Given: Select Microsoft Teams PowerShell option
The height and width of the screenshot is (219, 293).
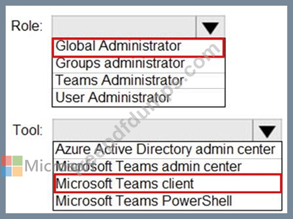Looking at the screenshot, I should (167, 200).
